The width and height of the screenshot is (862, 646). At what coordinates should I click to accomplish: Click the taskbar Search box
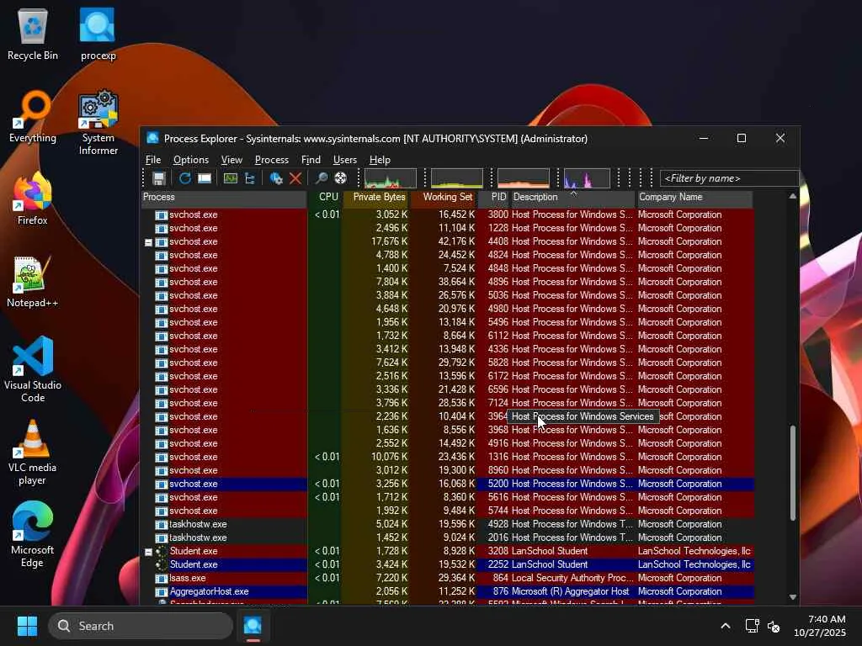tap(141, 626)
